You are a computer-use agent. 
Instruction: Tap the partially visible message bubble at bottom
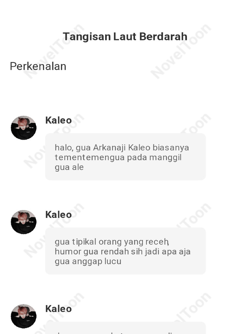(125, 328)
